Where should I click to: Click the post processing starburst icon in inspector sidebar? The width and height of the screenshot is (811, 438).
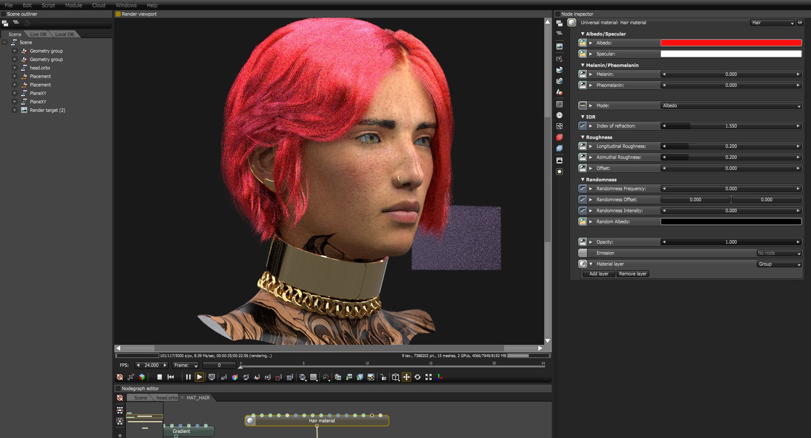pyautogui.click(x=559, y=172)
